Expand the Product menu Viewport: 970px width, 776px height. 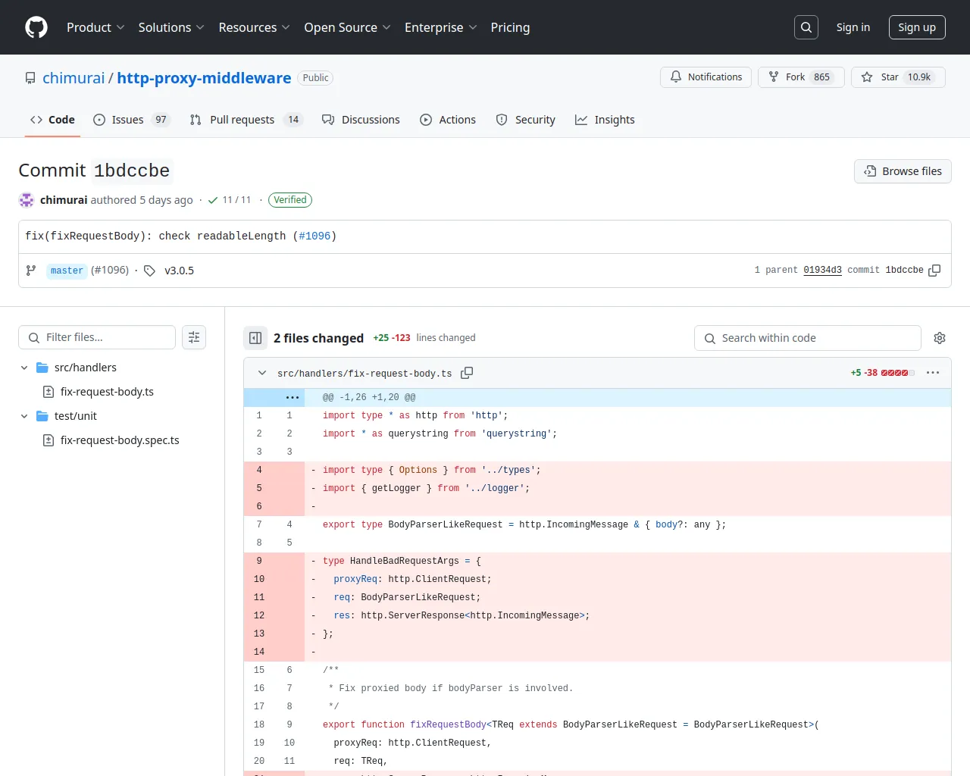95,27
